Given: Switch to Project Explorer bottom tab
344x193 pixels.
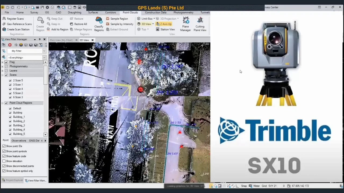Looking at the screenshot, I should pyautogui.click(x=12, y=180).
